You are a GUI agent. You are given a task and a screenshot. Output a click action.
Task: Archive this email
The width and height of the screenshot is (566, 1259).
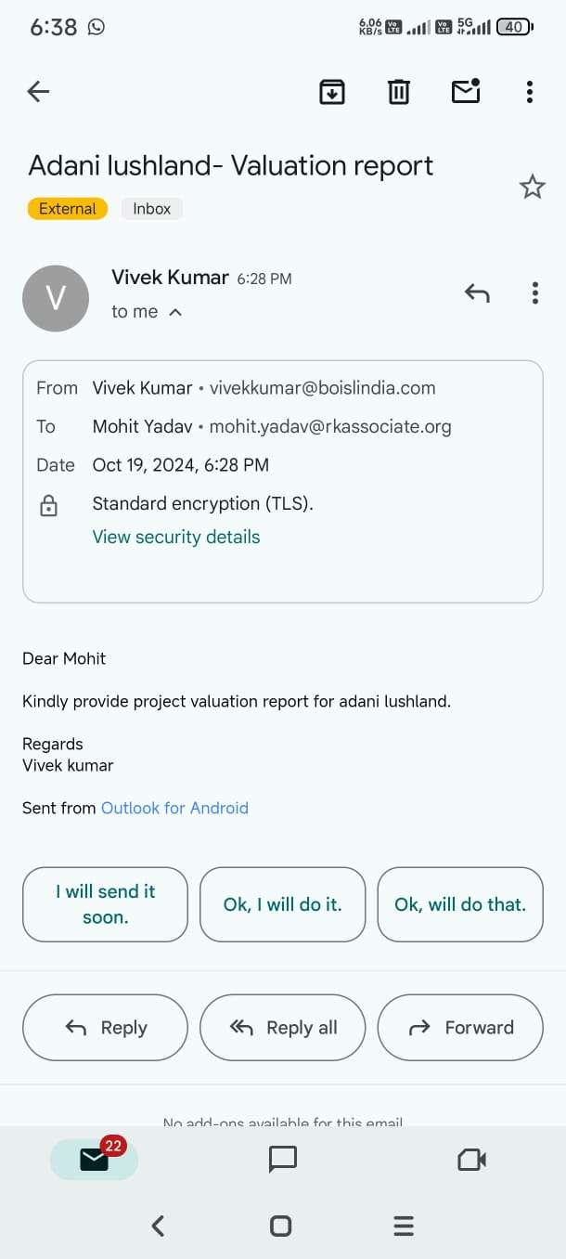coord(332,91)
